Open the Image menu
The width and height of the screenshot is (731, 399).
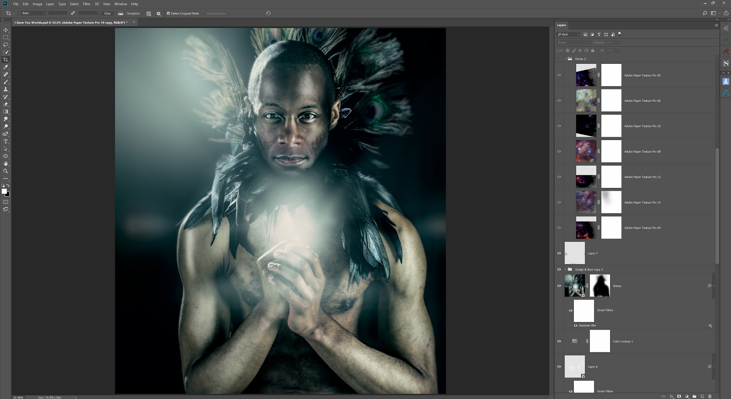[38, 4]
